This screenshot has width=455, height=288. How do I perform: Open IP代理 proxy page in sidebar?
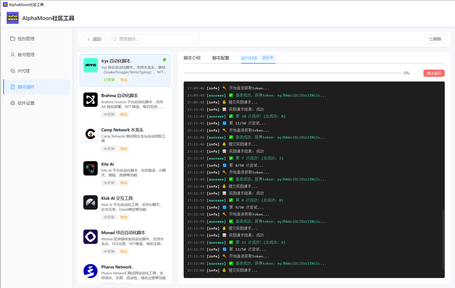tap(36, 71)
